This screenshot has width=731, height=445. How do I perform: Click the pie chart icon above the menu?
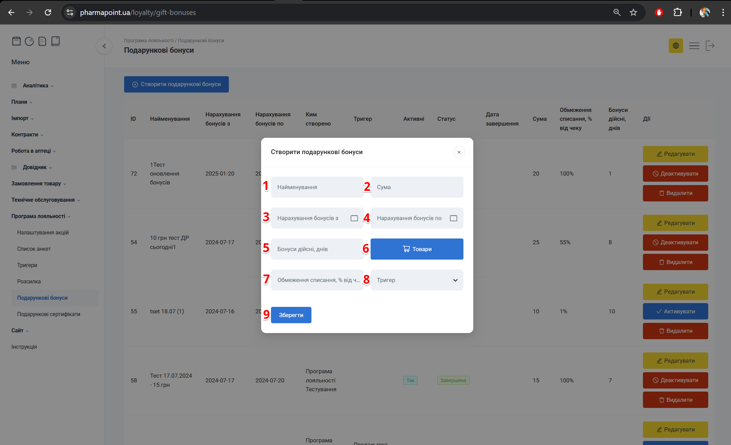29,41
